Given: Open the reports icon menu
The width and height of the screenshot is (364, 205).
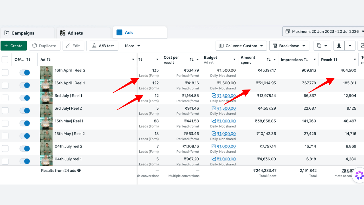Looking at the screenshot, I should point(322,46).
